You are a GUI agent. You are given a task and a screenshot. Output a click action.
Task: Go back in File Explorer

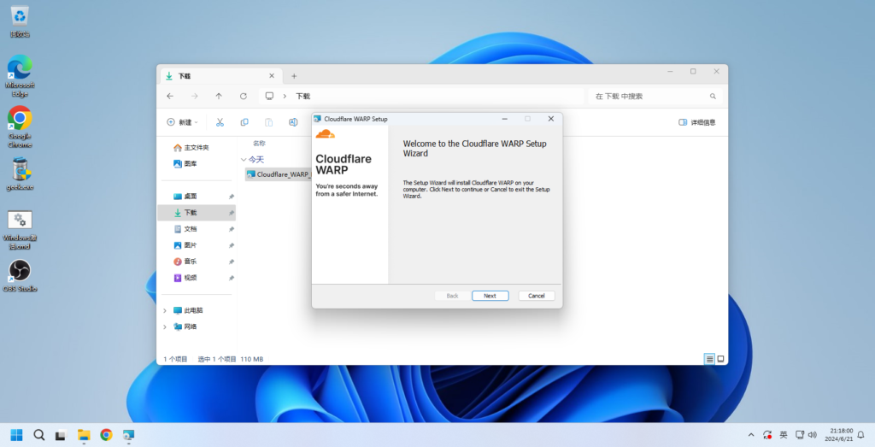click(x=170, y=96)
